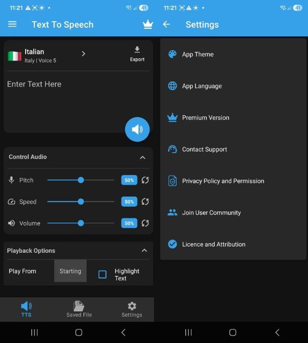308x343 pixels.
Task: Click the microphone icon beside Pitch
Action: 12,180
